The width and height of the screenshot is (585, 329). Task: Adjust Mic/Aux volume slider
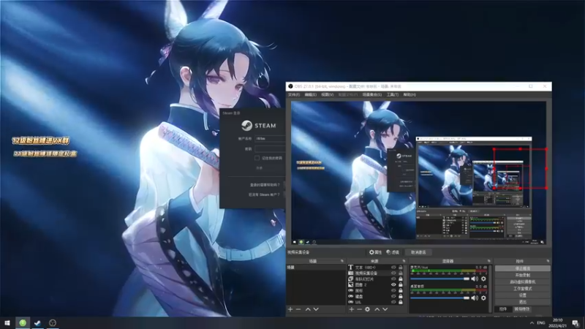tap(440, 279)
